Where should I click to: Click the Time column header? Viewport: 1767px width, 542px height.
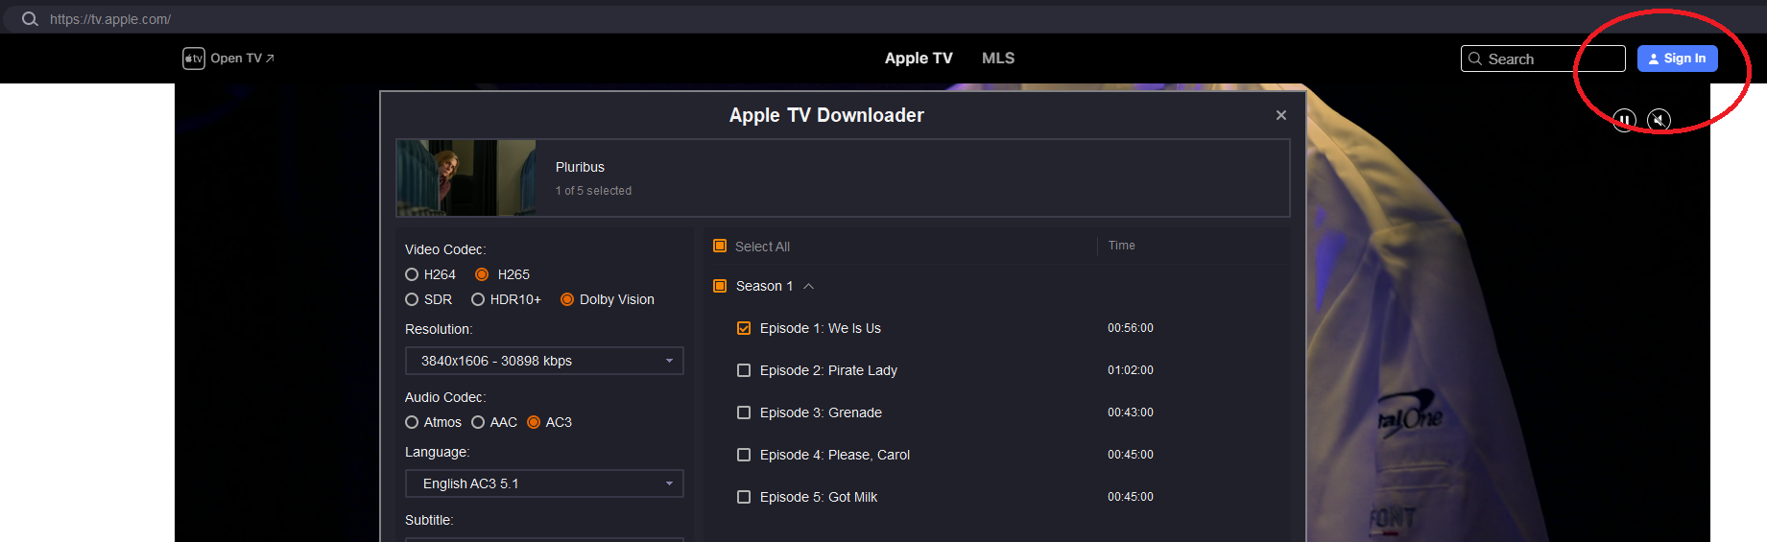pyautogui.click(x=1121, y=246)
